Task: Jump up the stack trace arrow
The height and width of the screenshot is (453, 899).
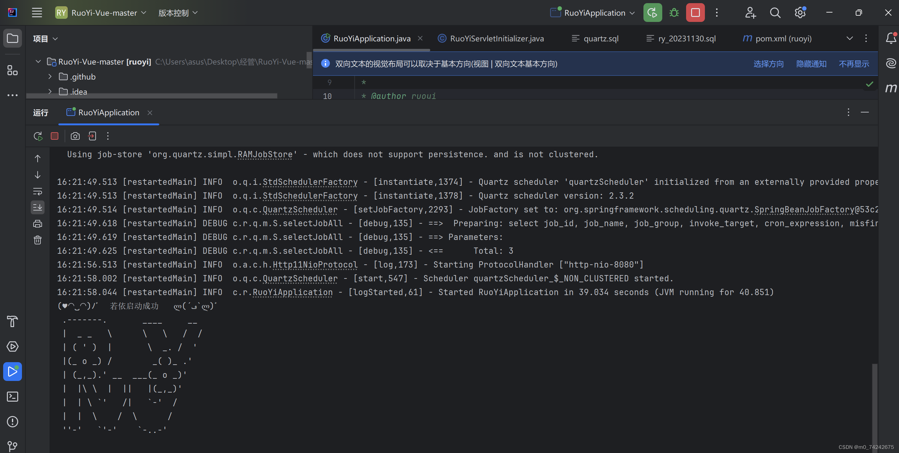Action: 38,159
